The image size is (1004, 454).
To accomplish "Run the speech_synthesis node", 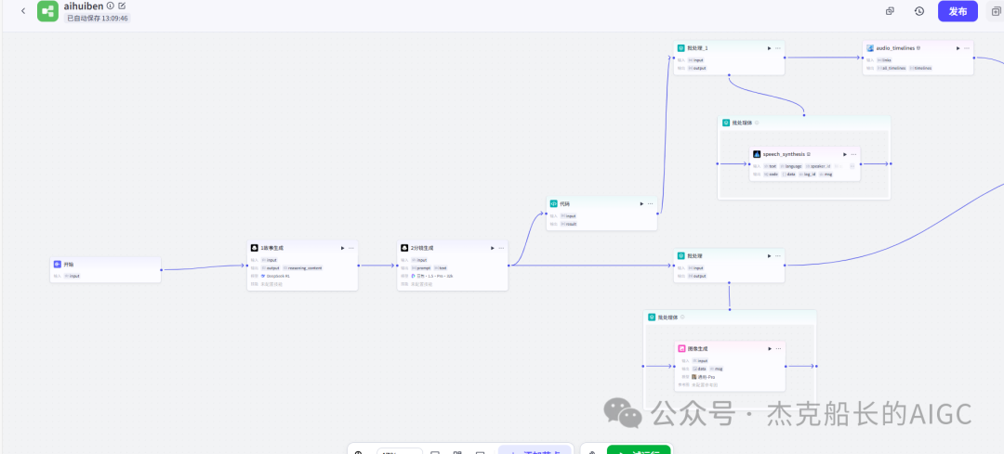I will tap(845, 154).
